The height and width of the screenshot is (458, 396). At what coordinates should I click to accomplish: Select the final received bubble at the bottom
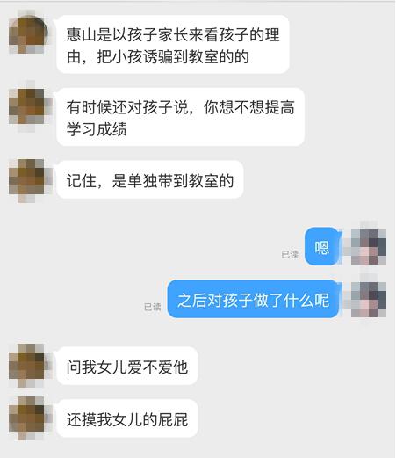point(127,418)
